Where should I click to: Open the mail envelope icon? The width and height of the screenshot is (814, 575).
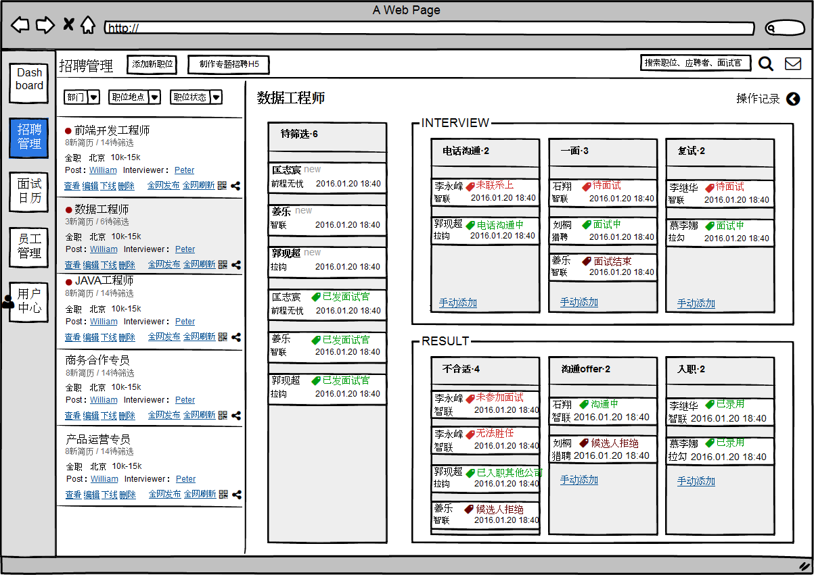point(792,64)
